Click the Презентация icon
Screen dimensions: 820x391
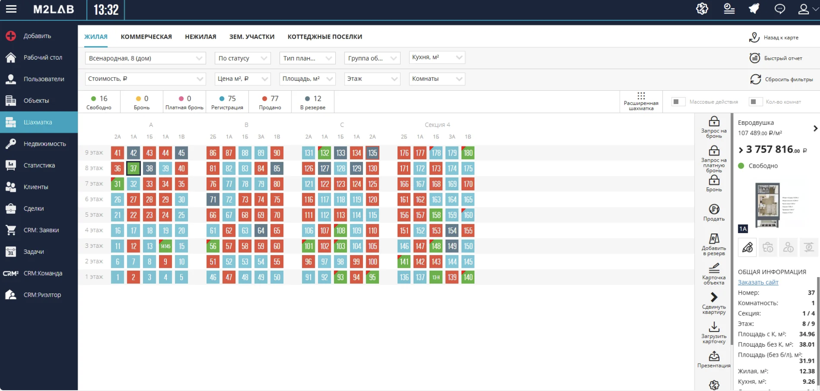714,356
